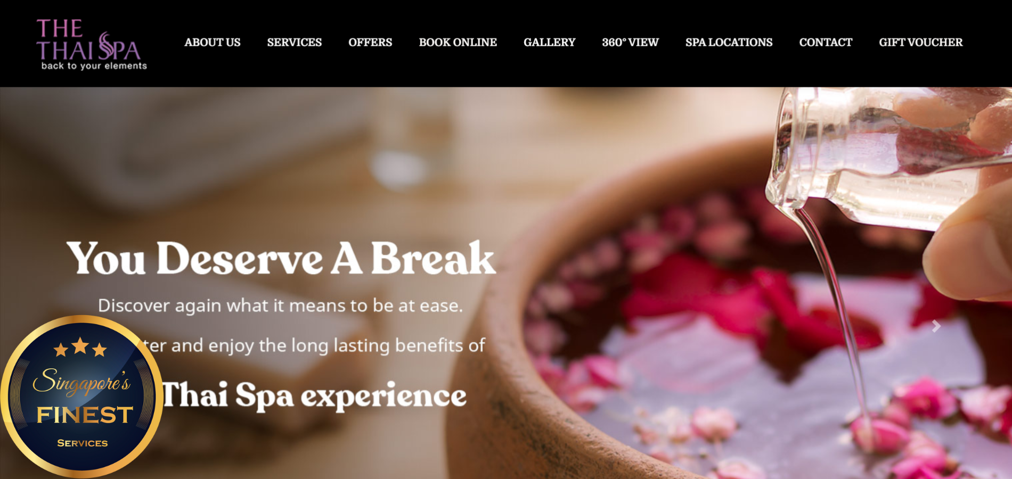This screenshot has height=479, width=1012.
Task: Click the 'You Deserve A Break' headline
Action: [281, 258]
